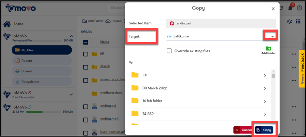Viewport: 306px width, 137px height.
Task: Select the 741852 folder
Action: click(200, 114)
